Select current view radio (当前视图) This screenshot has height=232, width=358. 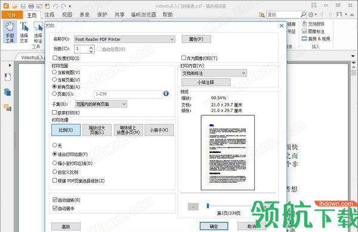pos(54,72)
